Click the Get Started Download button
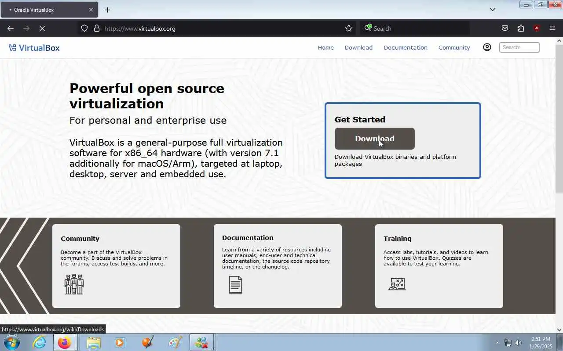Viewport: 563px width, 351px height. click(x=375, y=139)
